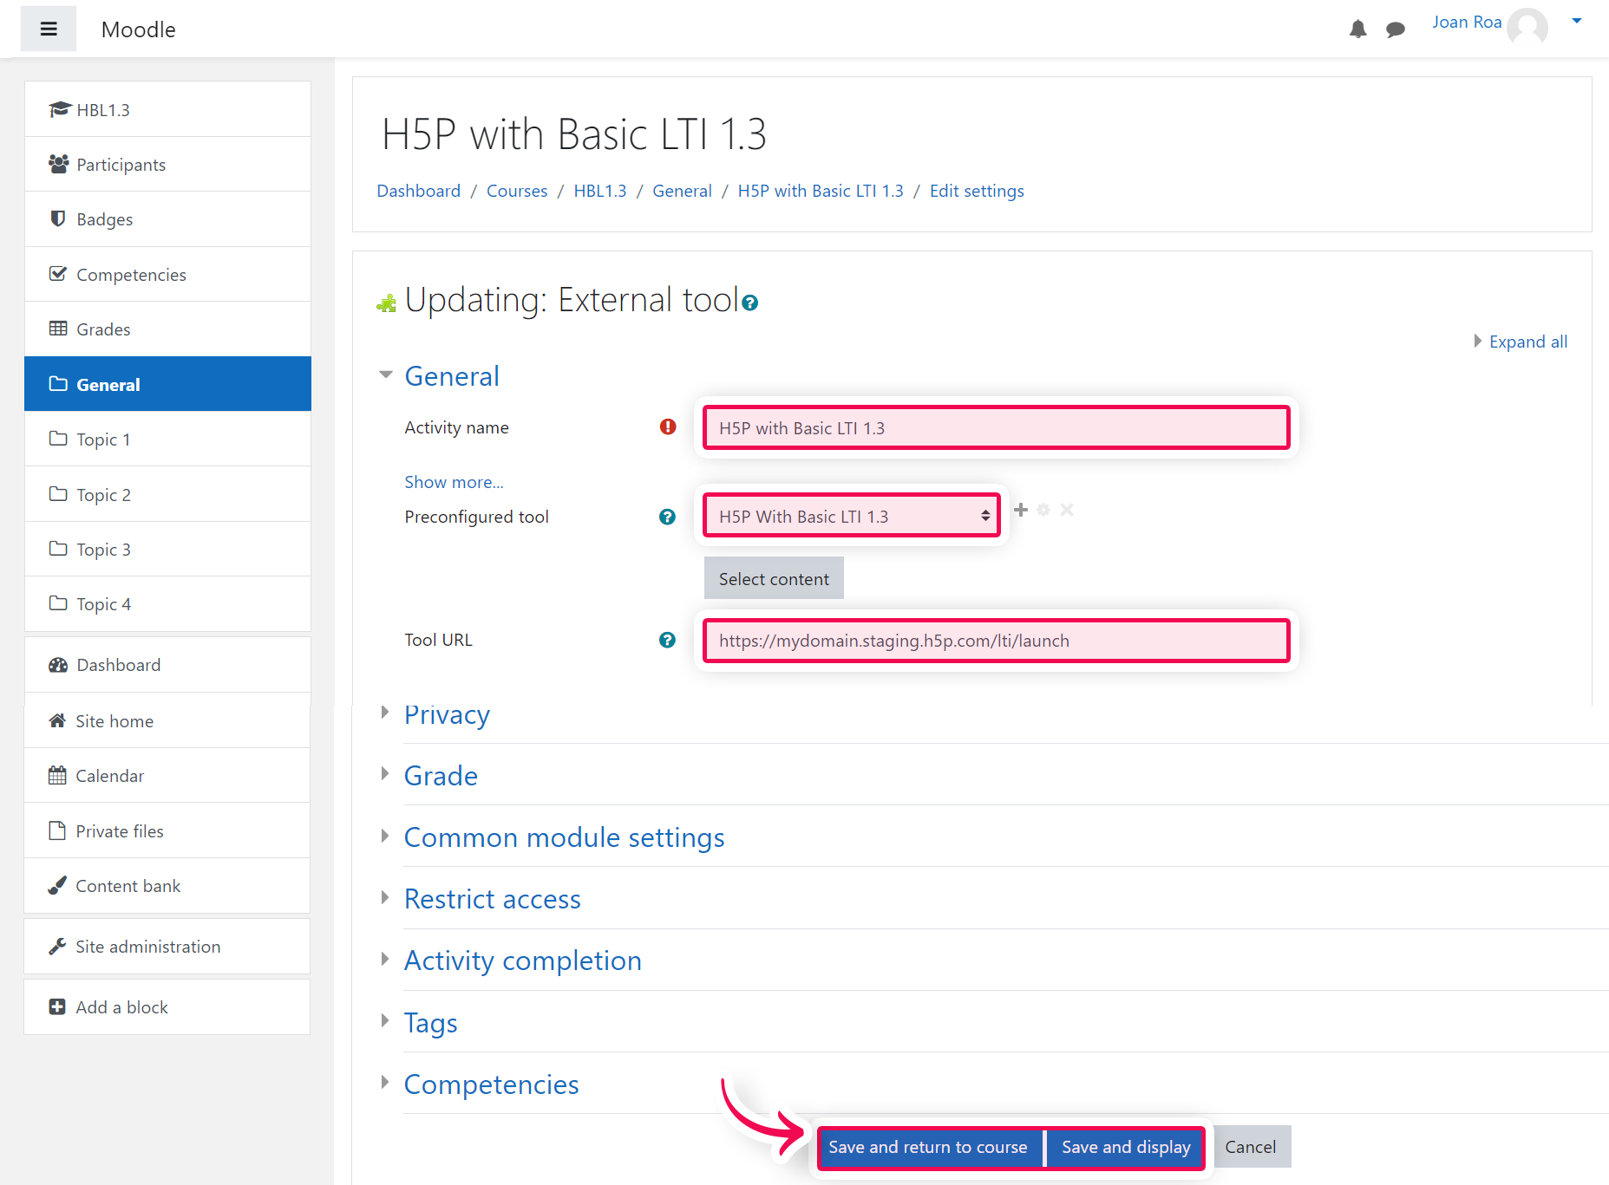Click the edit preconfigured tool gear icon
This screenshot has height=1185, width=1609.
pyautogui.click(x=1043, y=510)
